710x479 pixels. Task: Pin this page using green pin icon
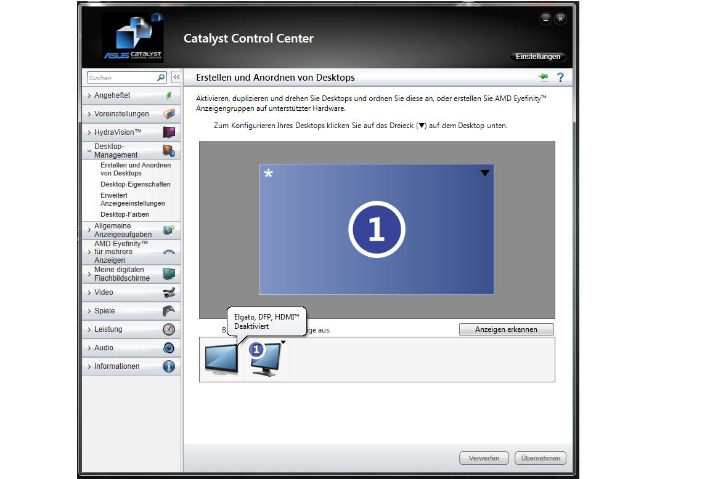[543, 78]
